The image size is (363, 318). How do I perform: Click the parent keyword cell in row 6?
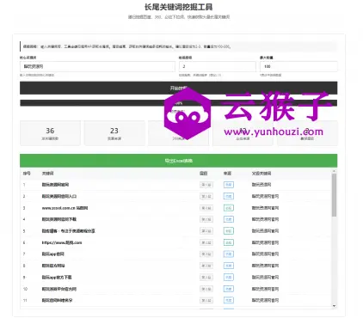[x=265, y=242]
